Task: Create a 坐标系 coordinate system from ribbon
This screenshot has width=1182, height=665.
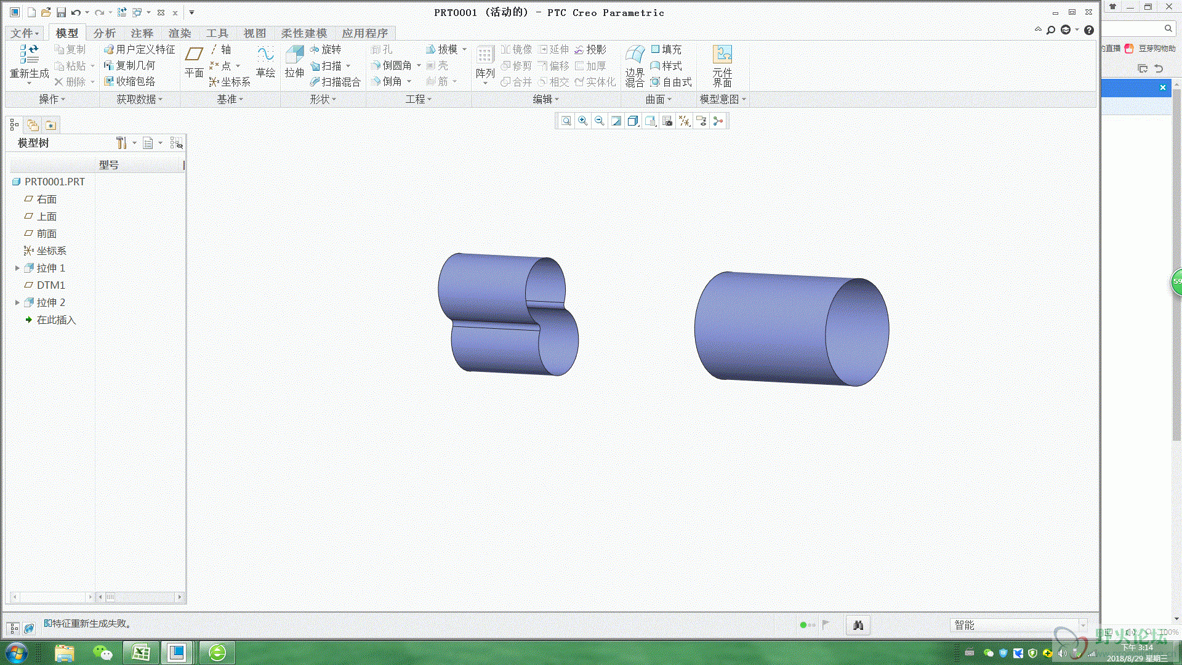Action: (x=230, y=82)
